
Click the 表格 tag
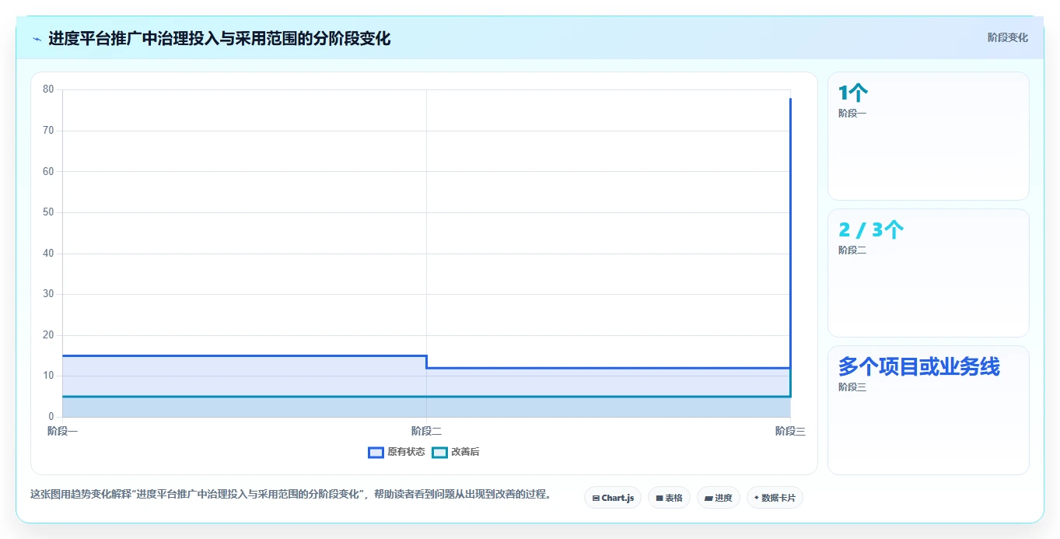coord(669,498)
